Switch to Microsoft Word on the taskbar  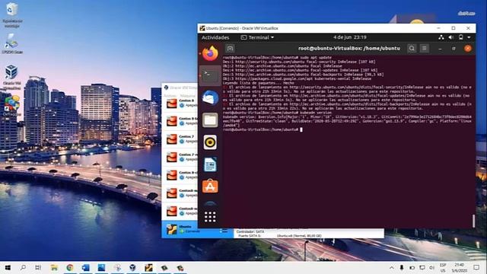coord(86,267)
